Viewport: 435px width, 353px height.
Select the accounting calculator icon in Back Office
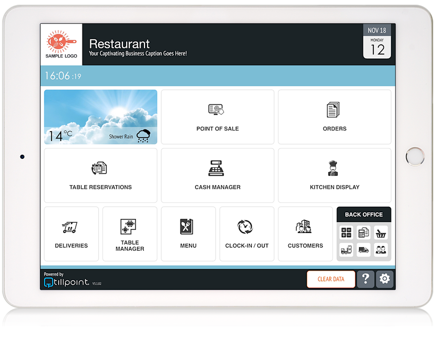pos(346,232)
